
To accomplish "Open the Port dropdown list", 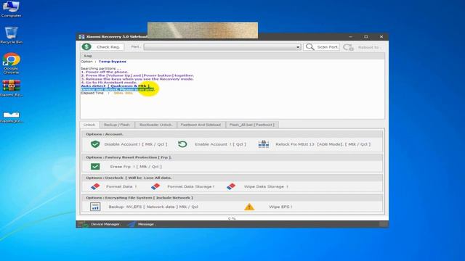I will (298, 47).
